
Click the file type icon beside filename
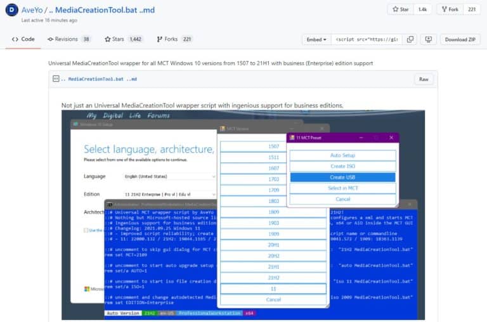pyautogui.click(x=56, y=79)
